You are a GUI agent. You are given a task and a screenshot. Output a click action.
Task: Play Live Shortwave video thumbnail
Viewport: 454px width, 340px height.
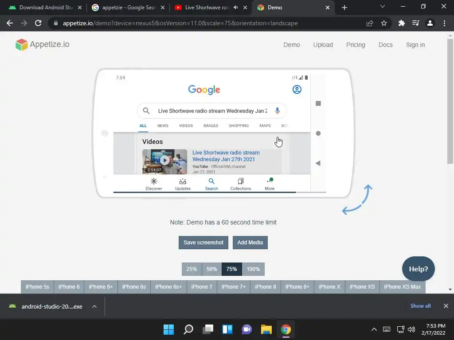tap(164, 161)
